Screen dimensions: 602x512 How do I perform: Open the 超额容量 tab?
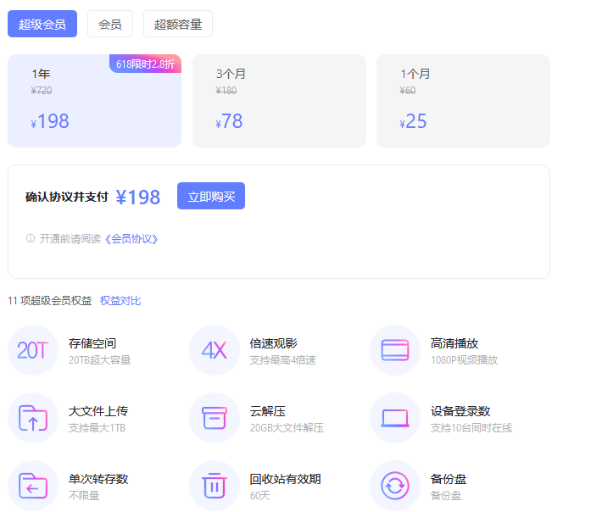pos(178,25)
